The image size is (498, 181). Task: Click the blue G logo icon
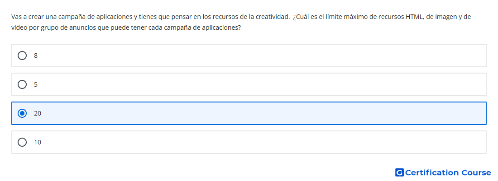(x=399, y=172)
